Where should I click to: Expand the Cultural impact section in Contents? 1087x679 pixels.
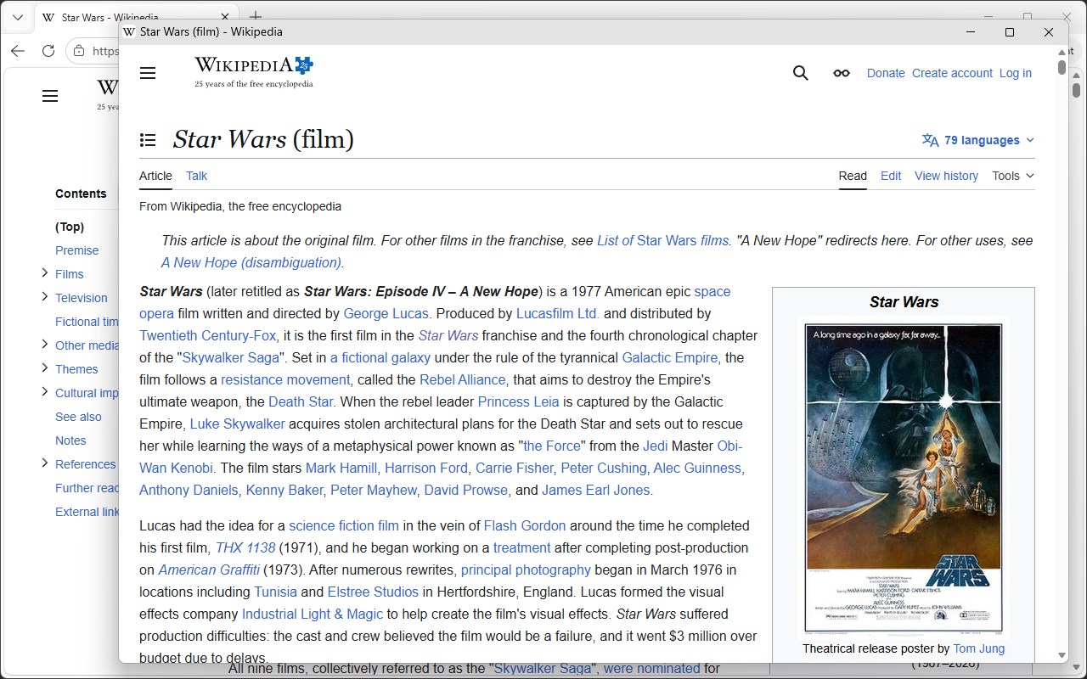(x=44, y=391)
